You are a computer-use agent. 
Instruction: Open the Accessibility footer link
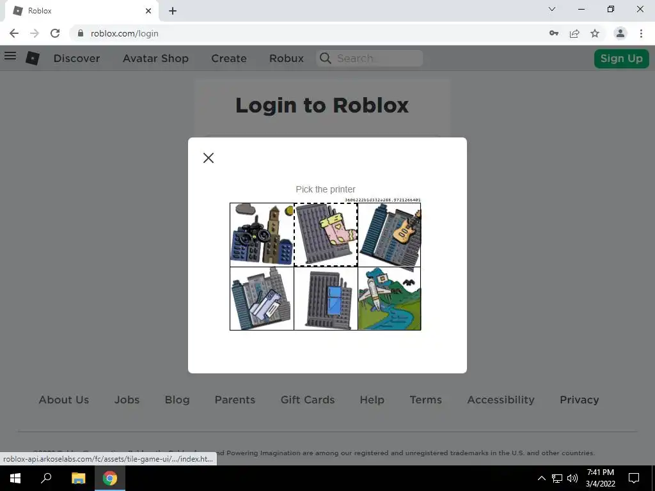501,400
